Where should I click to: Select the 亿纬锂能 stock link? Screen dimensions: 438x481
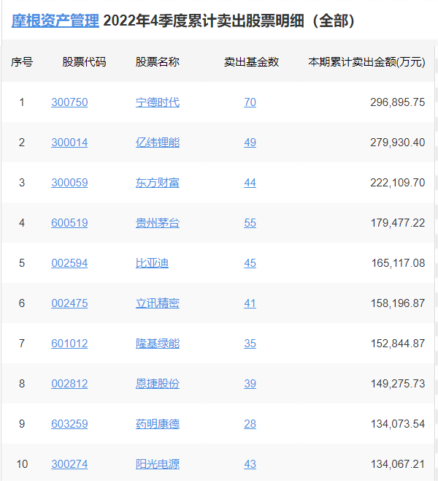click(x=157, y=143)
